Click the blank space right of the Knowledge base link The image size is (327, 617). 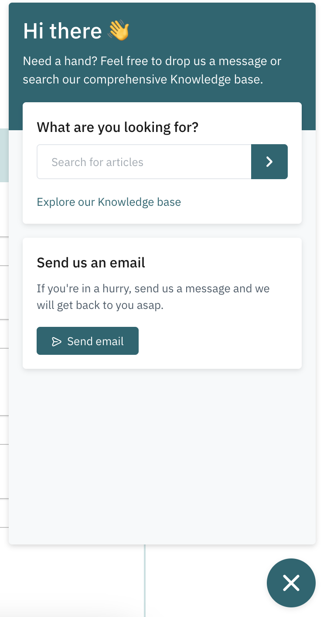240,202
